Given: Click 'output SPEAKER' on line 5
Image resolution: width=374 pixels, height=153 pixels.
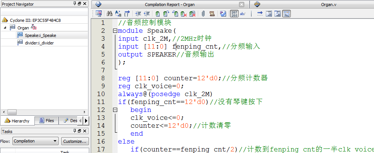Looking at the screenshot, I should click(147, 54).
